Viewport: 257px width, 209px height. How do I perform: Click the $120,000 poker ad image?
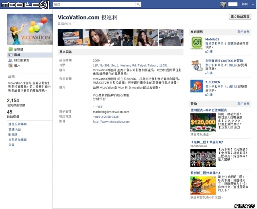[203, 122]
